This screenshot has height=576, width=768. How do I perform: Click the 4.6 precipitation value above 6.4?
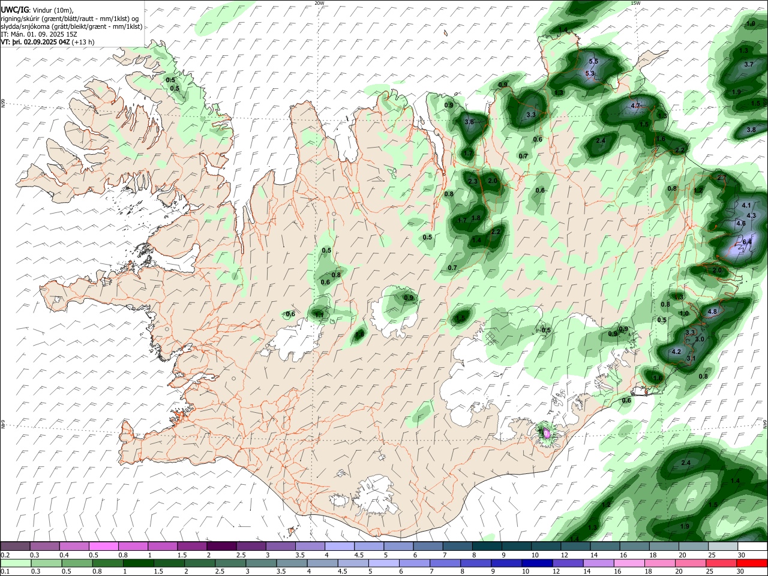tap(740, 223)
